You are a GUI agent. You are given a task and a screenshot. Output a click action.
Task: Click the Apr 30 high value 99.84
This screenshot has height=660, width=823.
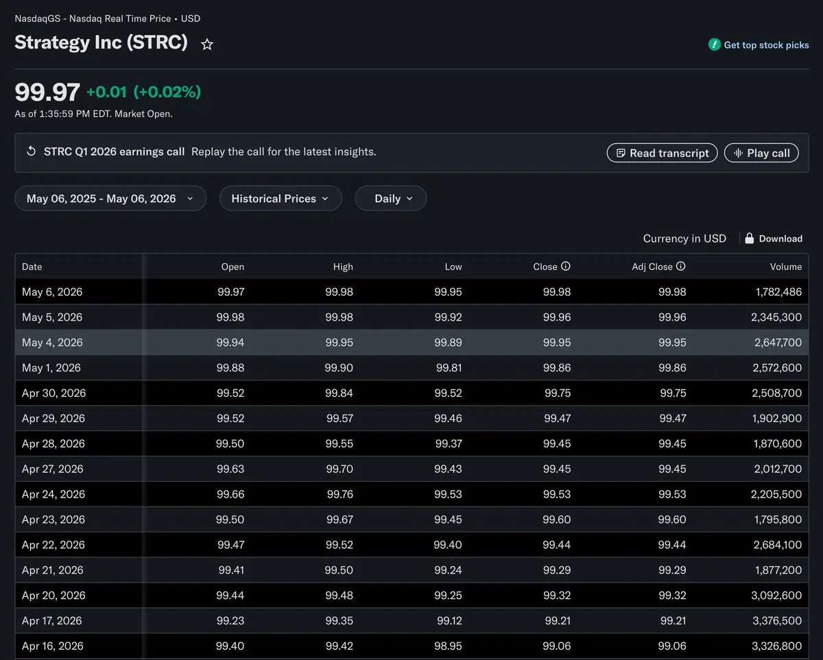339,393
